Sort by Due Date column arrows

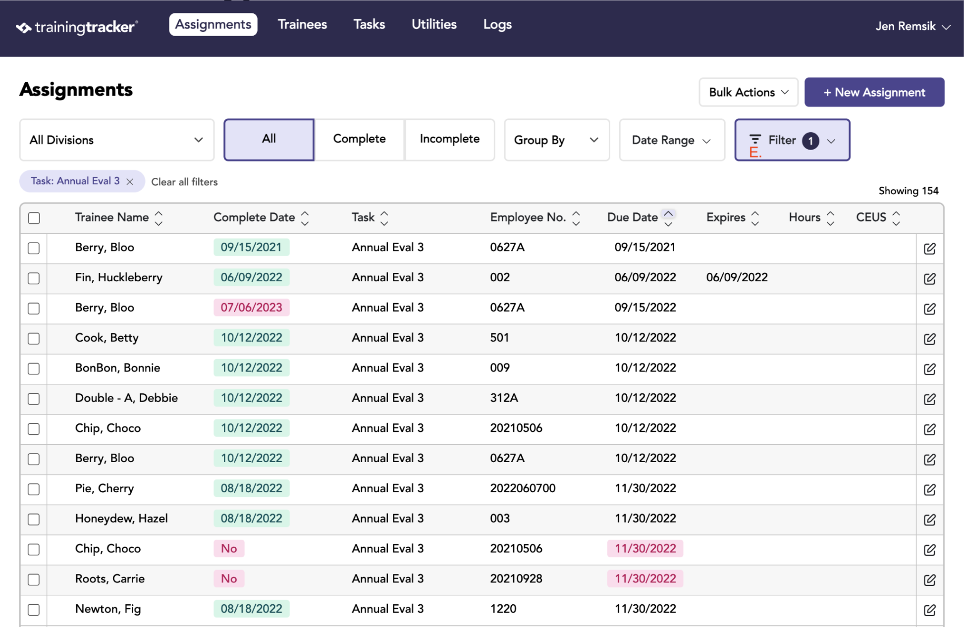tap(668, 218)
